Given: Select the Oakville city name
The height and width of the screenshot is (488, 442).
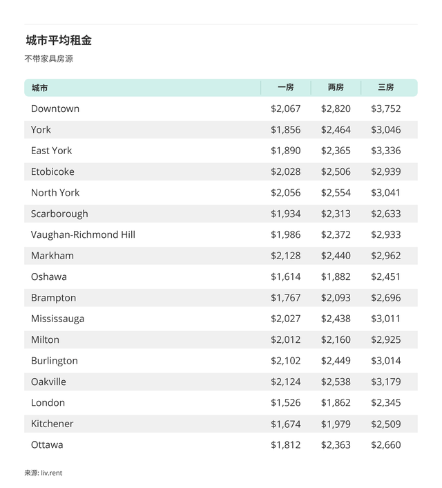Looking at the screenshot, I should tap(50, 382).
